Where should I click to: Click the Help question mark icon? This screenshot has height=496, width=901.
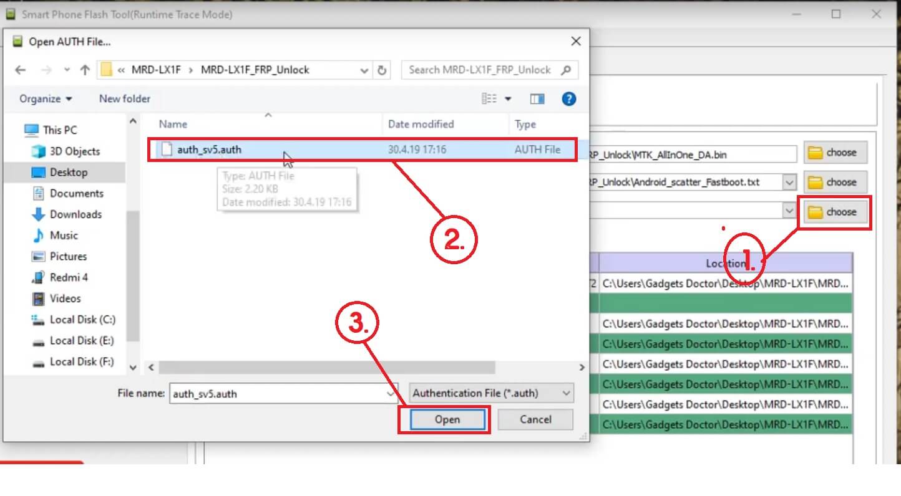coord(568,98)
